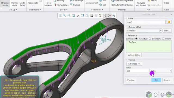Screen dimensions: 174x98
Task: Click the Name input field with Load1
Action: [x=146, y=22]
